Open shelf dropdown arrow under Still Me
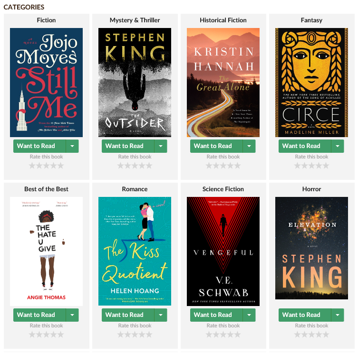This screenshot has height=353, width=358. click(72, 146)
